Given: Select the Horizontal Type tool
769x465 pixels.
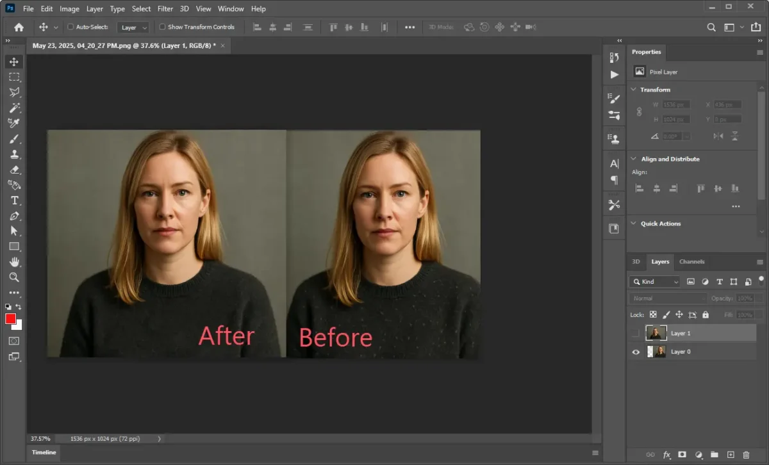Looking at the screenshot, I should coord(14,200).
